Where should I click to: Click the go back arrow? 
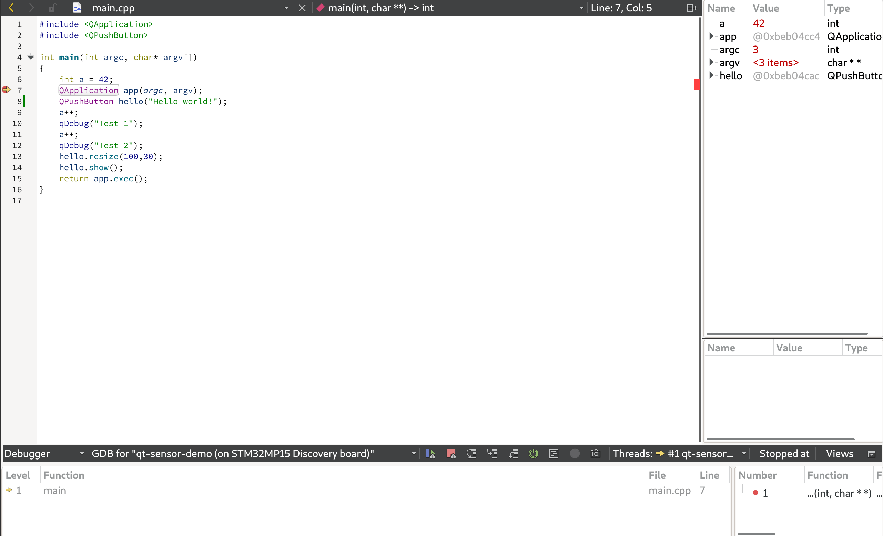tap(11, 8)
